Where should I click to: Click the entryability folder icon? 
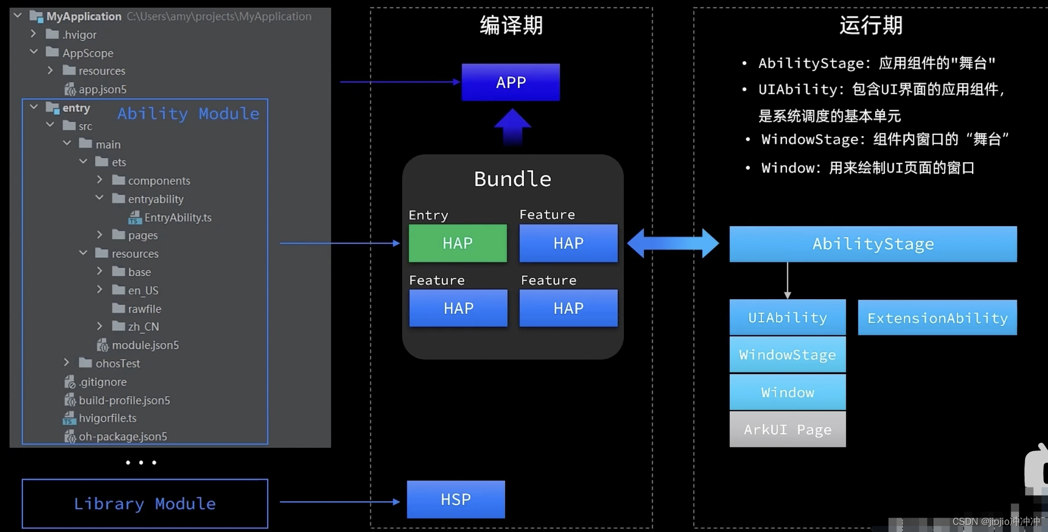click(118, 198)
